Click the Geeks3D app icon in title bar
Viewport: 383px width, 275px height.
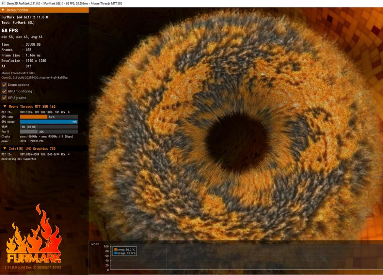point(3,3)
